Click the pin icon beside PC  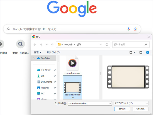[55, 94]
